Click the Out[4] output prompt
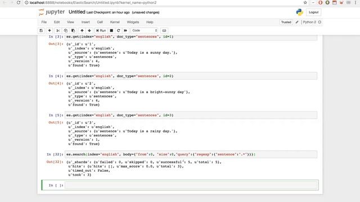 (56, 83)
